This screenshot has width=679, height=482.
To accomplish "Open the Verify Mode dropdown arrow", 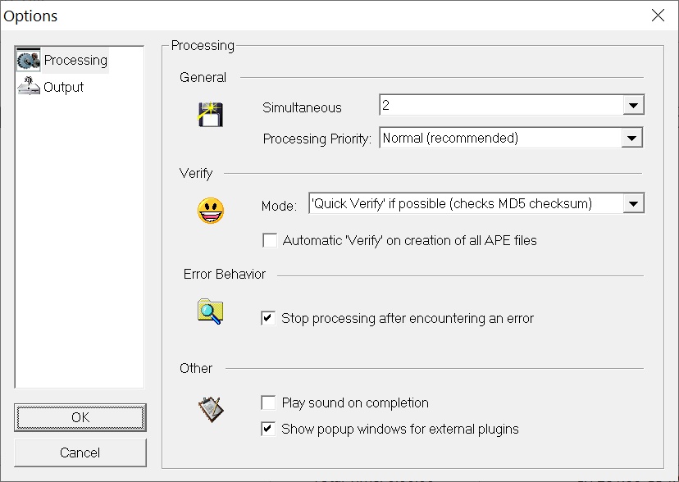I will coord(633,204).
